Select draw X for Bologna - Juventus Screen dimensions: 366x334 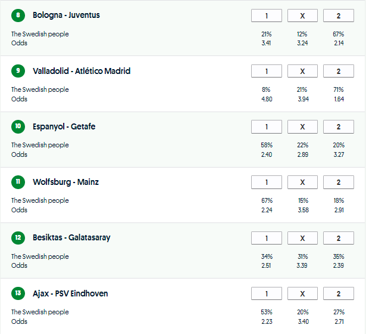[x=302, y=16]
